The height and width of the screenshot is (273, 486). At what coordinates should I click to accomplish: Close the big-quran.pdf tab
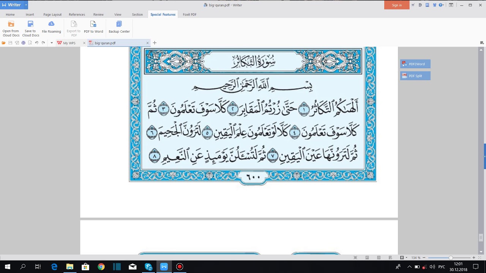click(x=147, y=43)
